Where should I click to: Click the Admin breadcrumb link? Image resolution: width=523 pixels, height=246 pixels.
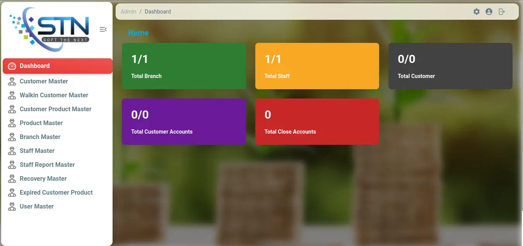(x=128, y=12)
